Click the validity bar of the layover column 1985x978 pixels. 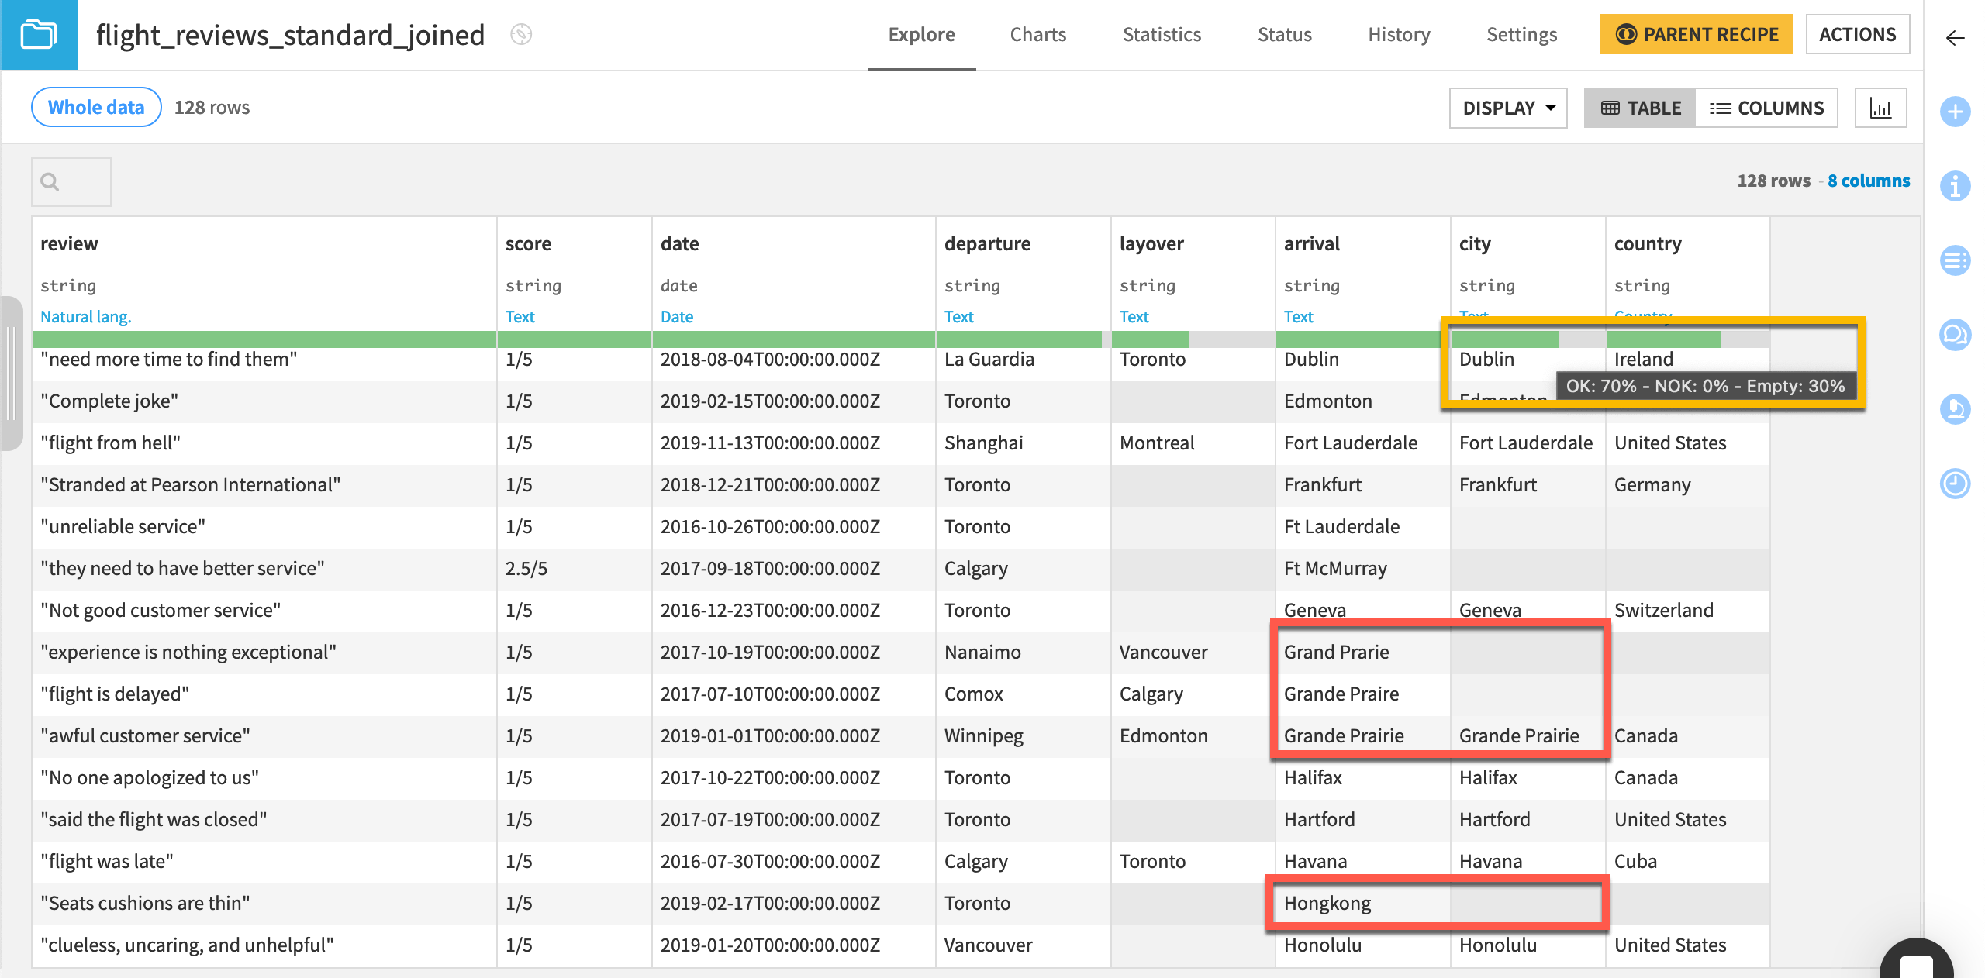tap(1193, 339)
